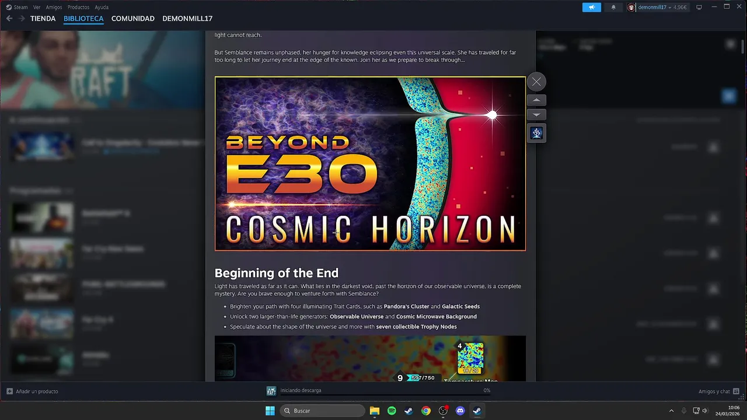Click the active Steam taskbar icon
Viewport: 747px width, 420px height.
[477, 411]
